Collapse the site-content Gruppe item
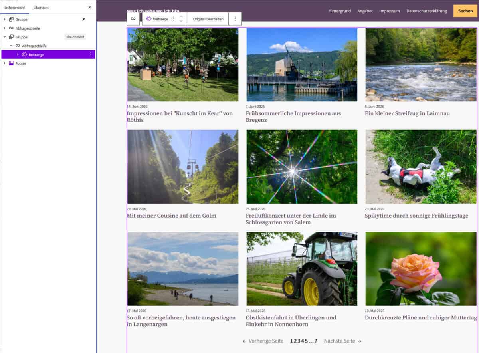Image resolution: width=479 pixels, height=353 pixels. click(x=4, y=37)
